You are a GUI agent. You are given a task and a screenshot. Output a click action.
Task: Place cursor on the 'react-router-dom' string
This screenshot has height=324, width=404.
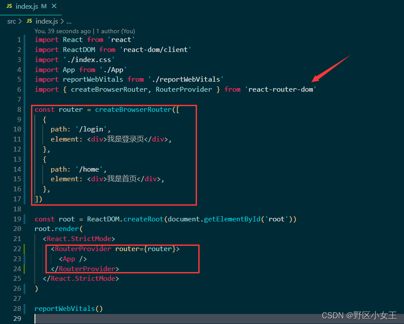tap(281, 89)
